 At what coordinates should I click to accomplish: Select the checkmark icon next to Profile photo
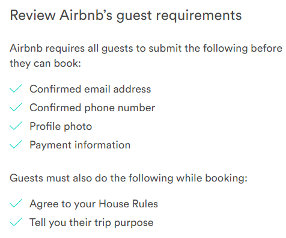tap(16, 126)
